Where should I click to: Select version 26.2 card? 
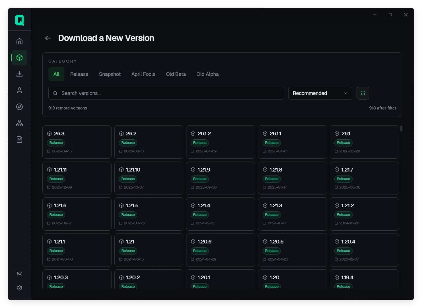(x=149, y=142)
